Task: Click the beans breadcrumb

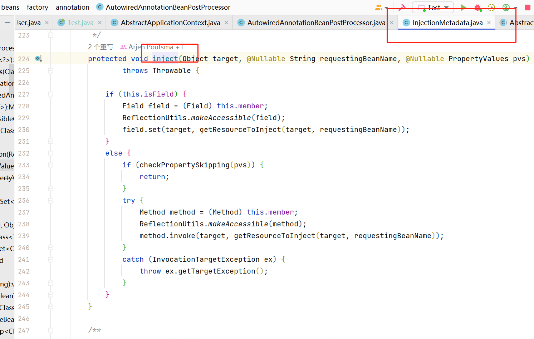Action: (x=10, y=7)
